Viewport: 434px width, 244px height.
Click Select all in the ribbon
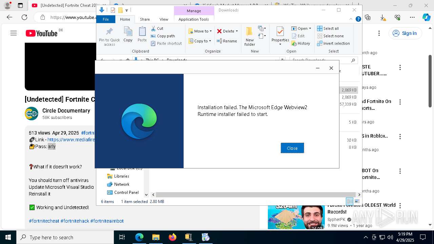(328, 28)
